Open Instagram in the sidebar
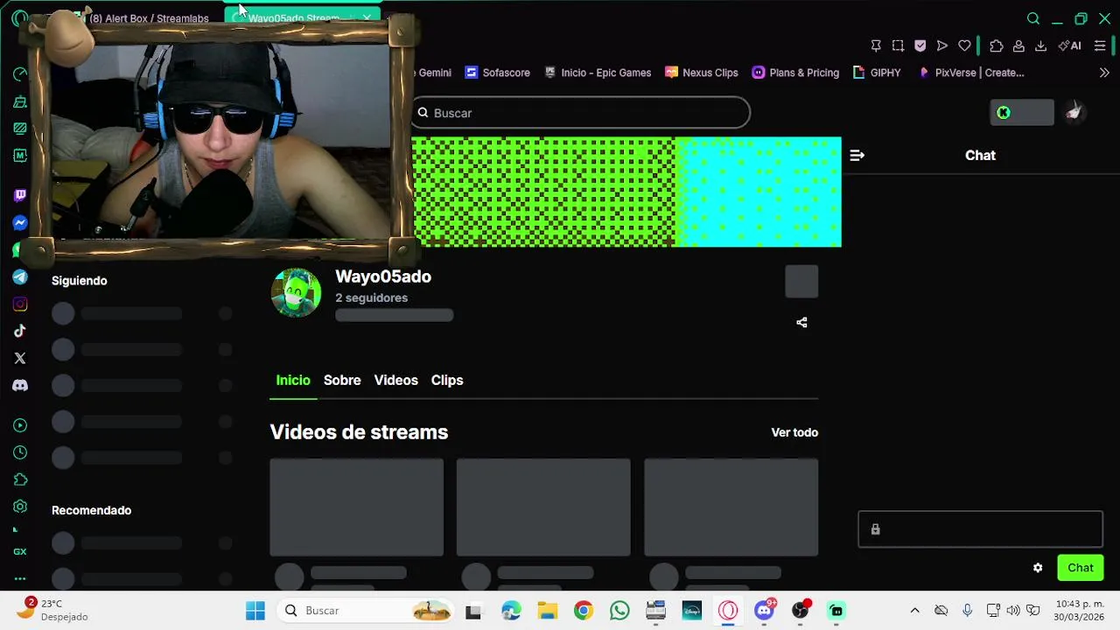 click(x=20, y=304)
